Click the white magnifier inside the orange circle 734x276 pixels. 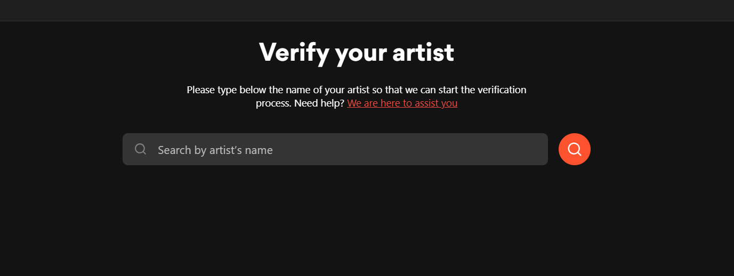[x=574, y=149]
